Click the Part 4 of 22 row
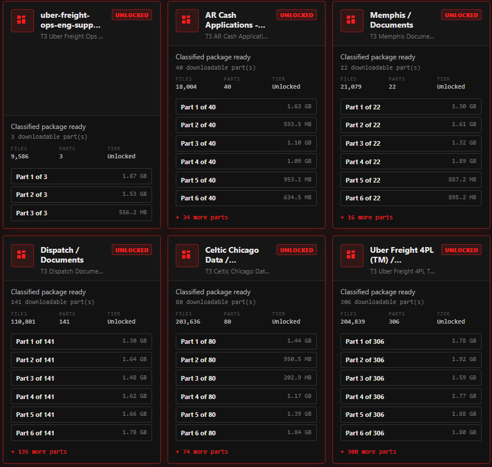Image resolution: width=492 pixels, height=467 pixels. [x=411, y=162]
